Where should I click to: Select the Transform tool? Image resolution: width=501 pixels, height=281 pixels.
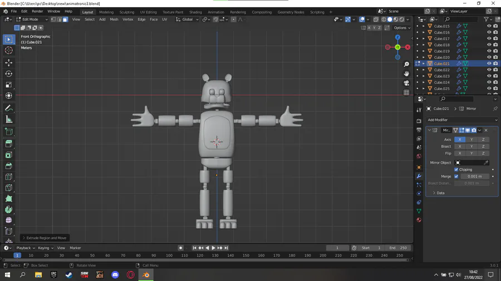pos(8,96)
